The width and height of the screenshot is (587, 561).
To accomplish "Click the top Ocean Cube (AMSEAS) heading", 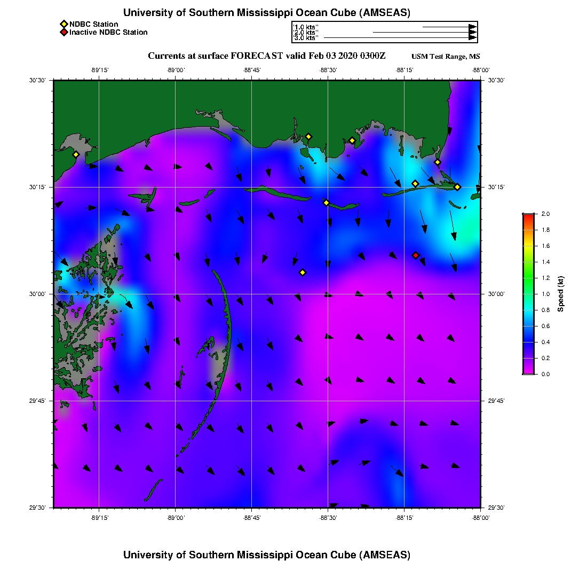I will click(x=267, y=12).
